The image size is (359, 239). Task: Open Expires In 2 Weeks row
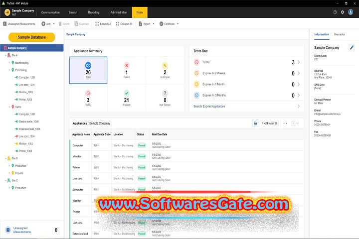point(247,73)
